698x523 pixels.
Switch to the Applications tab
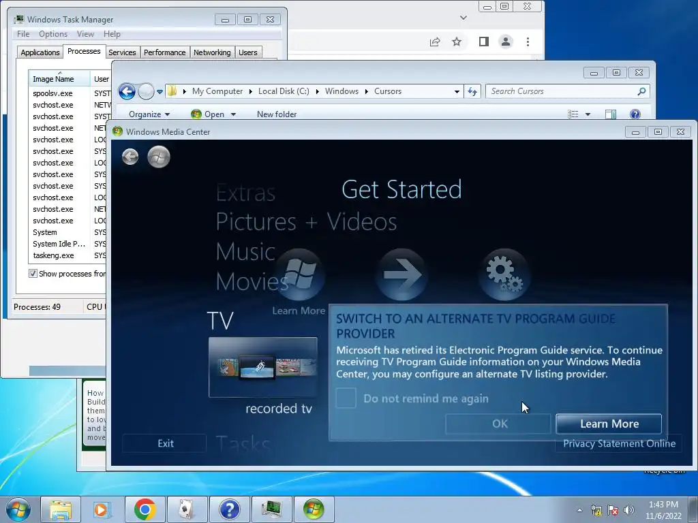[40, 52]
